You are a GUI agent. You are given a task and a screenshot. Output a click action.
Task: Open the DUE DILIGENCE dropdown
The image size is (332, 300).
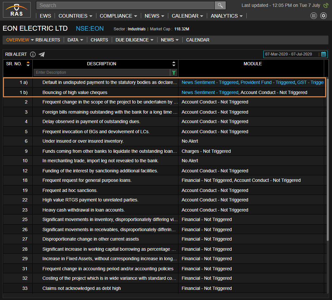click(x=134, y=40)
